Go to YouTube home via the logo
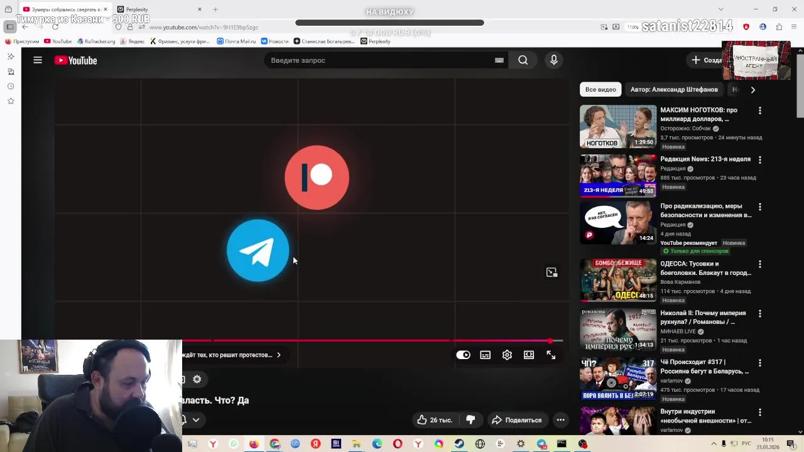804x452 pixels. tap(75, 60)
